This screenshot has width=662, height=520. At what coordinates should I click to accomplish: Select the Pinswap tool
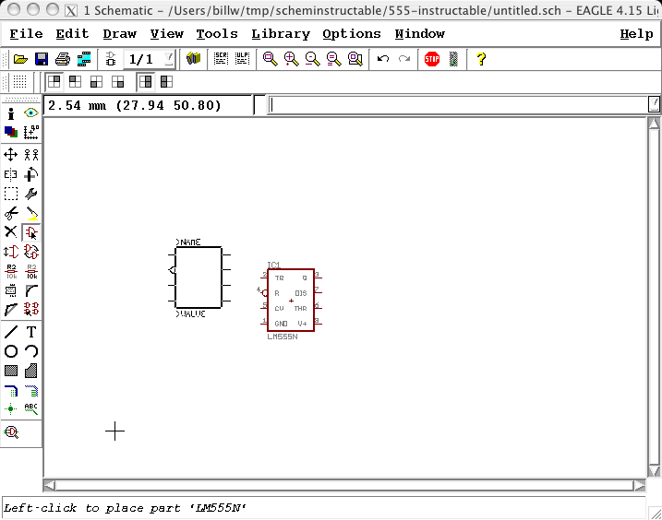[11, 252]
